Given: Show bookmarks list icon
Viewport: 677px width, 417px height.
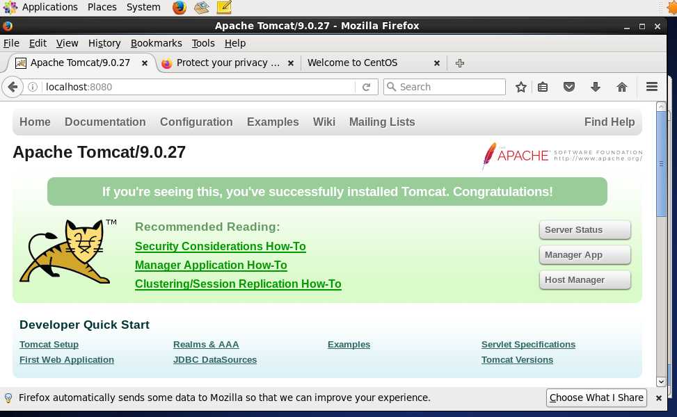Looking at the screenshot, I should pyautogui.click(x=543, y=87).
